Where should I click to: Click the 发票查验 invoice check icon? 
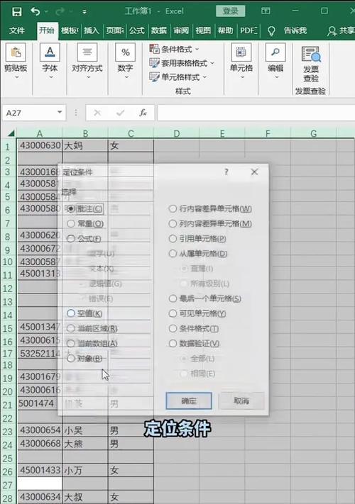click(311, 54)
